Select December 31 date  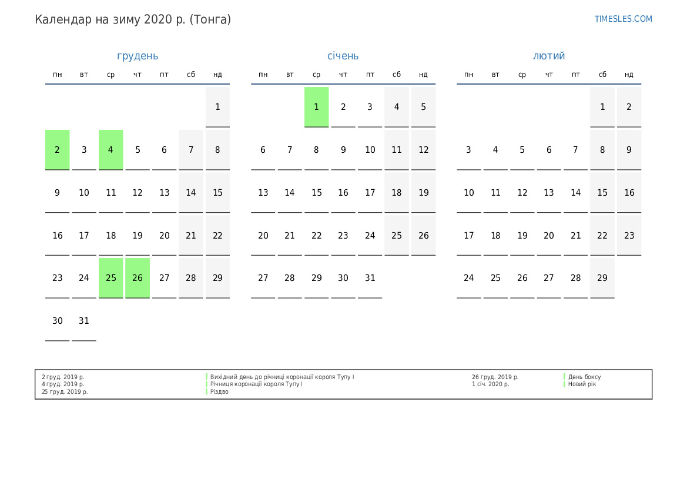[x=84, y=321]
